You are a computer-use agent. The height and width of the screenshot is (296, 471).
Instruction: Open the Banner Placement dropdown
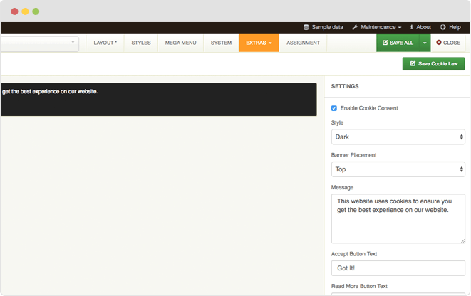click(398, 169)
